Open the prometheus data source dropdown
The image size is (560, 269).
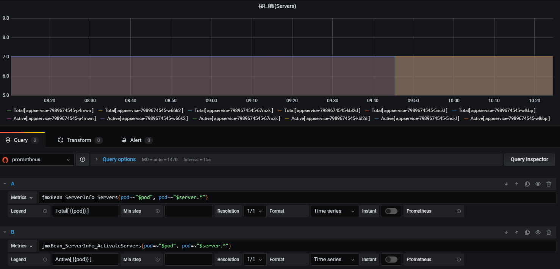pos(37,160)
